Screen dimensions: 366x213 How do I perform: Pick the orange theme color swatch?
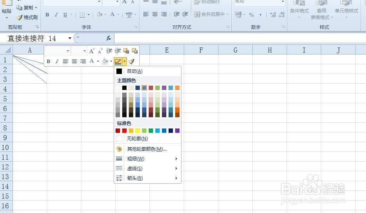pos(178,88)
